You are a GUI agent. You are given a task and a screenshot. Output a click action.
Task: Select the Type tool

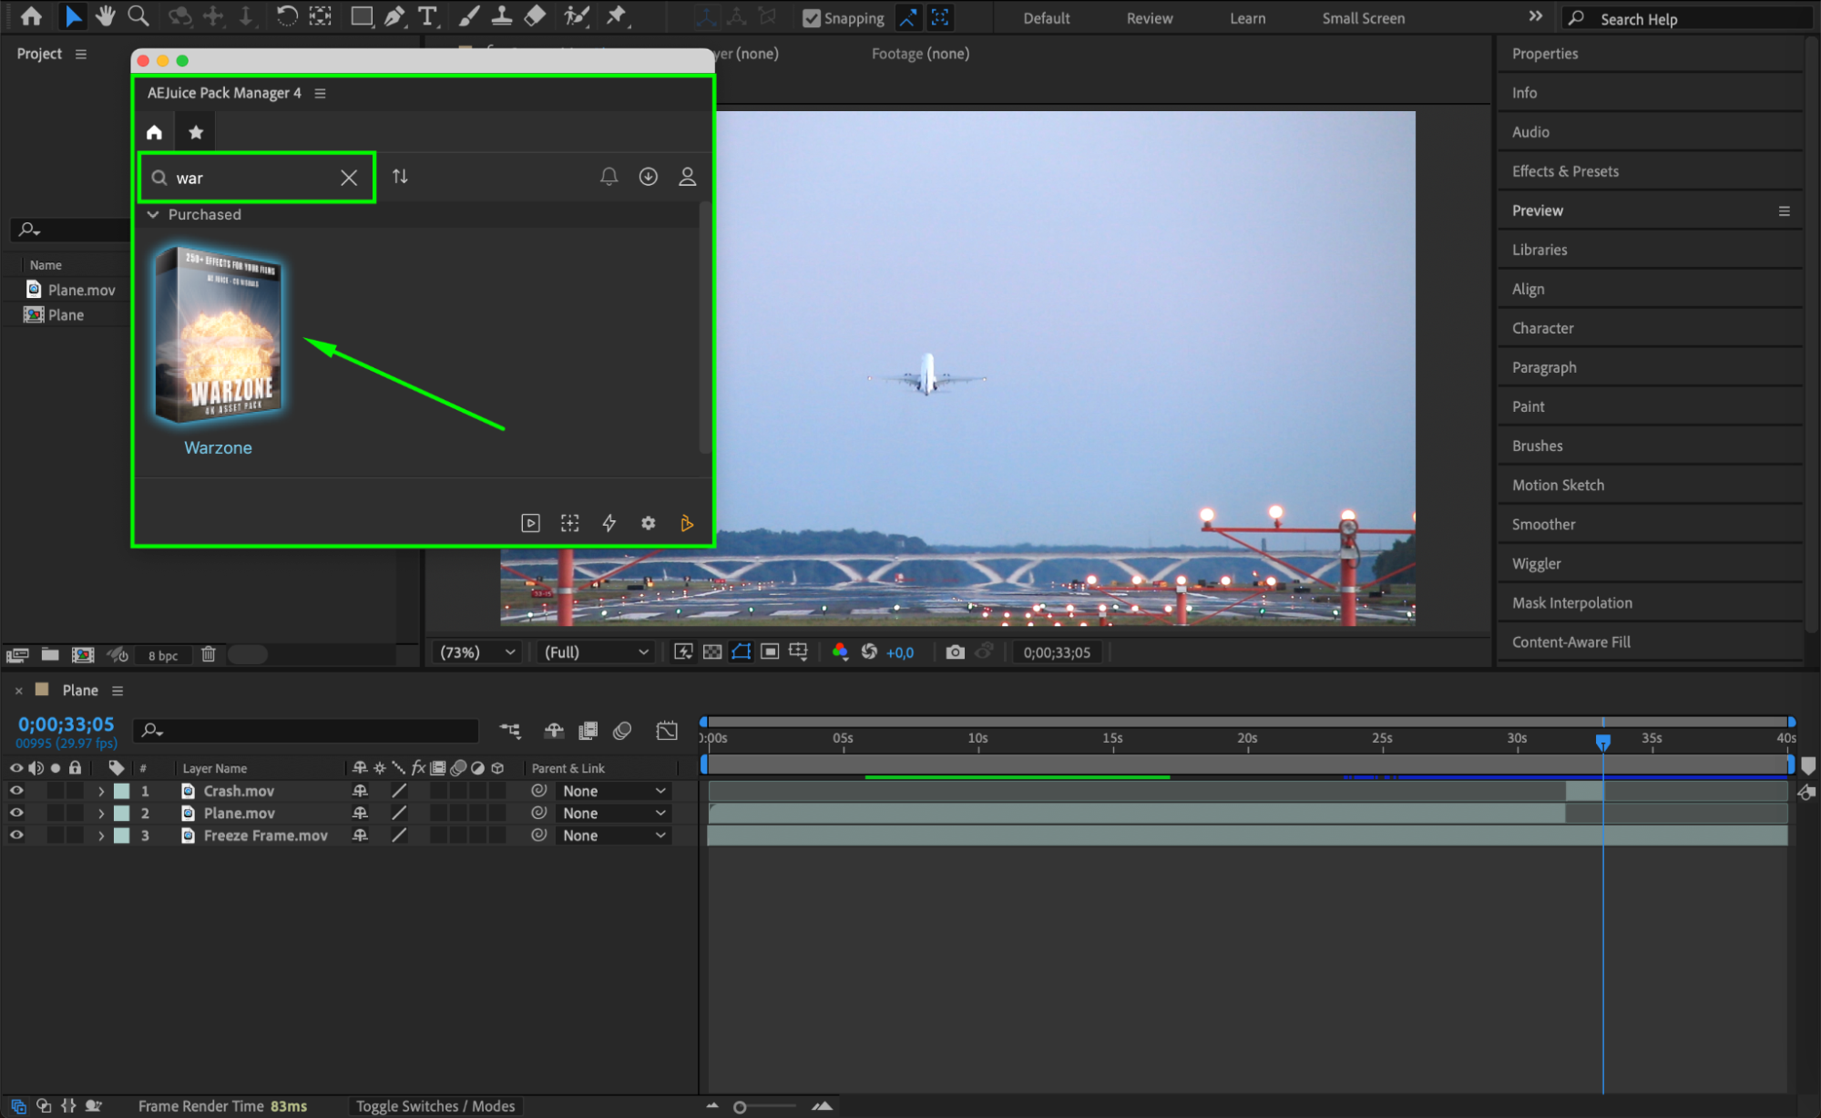426,15
